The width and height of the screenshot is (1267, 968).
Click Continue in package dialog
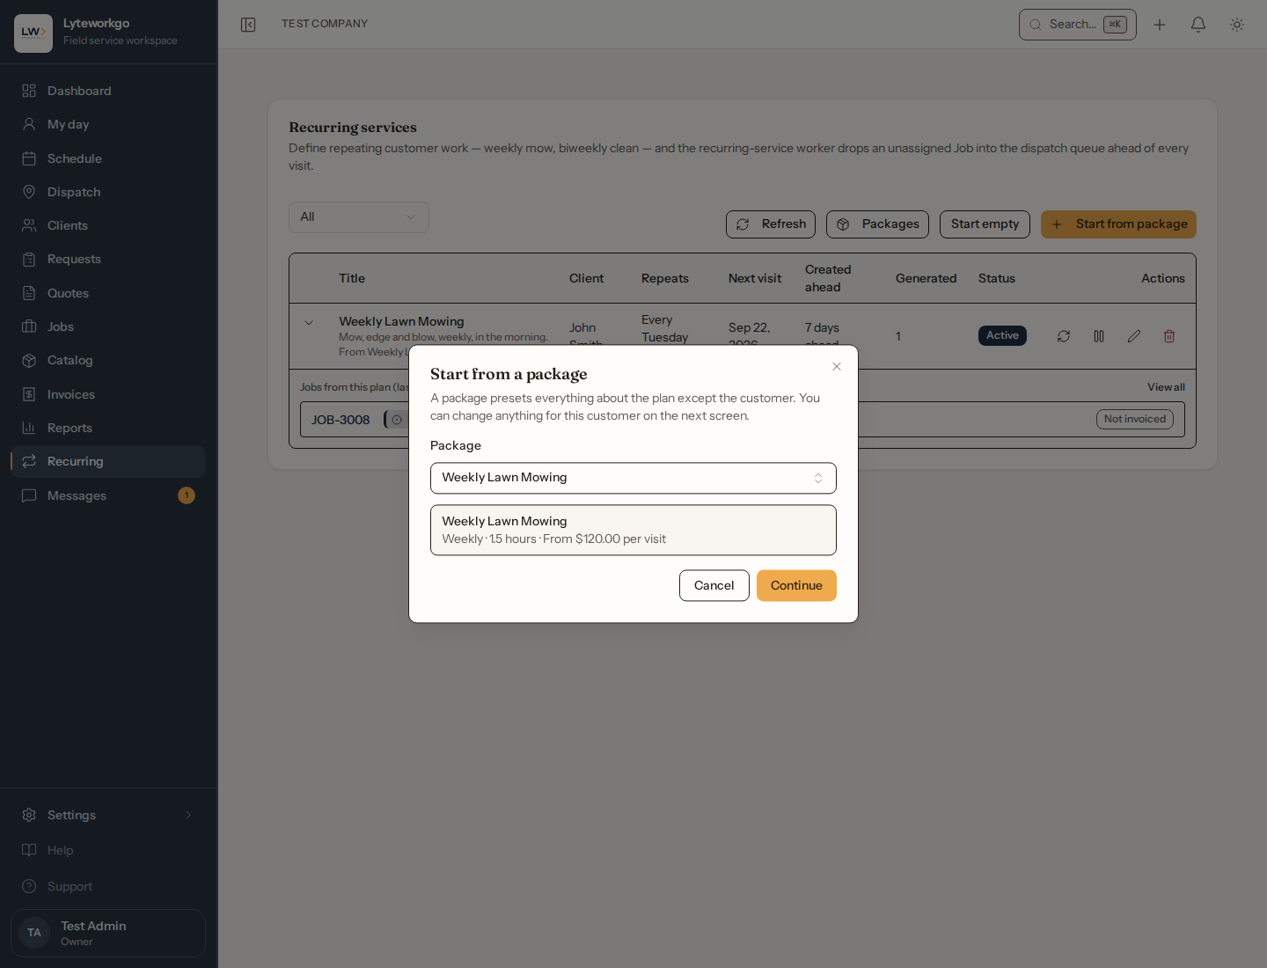click(796, 586)
